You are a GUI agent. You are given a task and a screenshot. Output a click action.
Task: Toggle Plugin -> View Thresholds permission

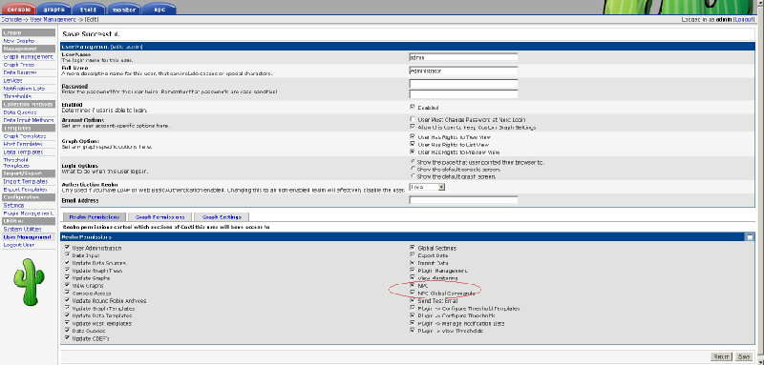413,331
